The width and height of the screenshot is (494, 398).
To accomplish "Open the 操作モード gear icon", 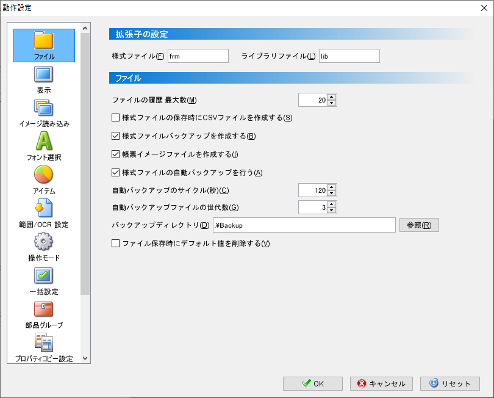I will click(x=44, y=243).
